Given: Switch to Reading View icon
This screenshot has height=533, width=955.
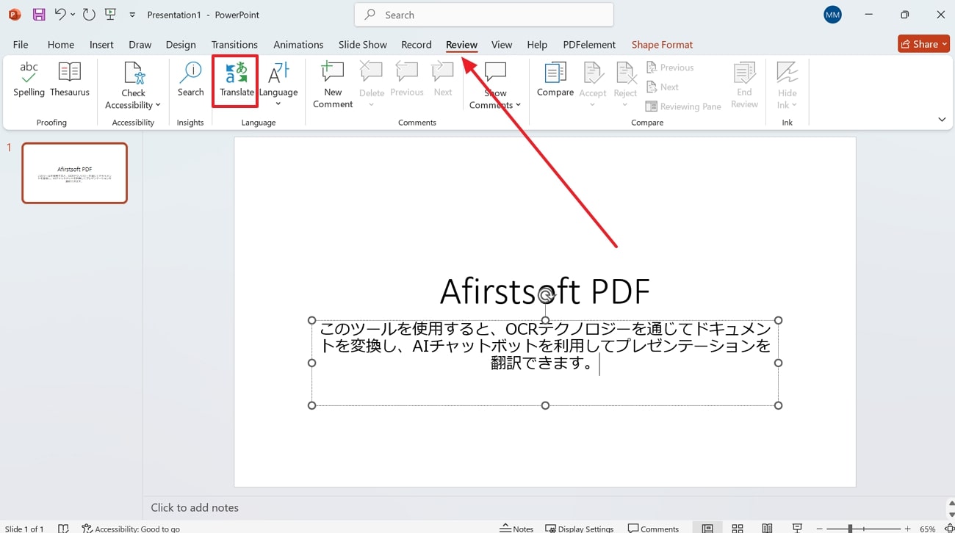Looking at the screenshot, I should click(767, 528).
